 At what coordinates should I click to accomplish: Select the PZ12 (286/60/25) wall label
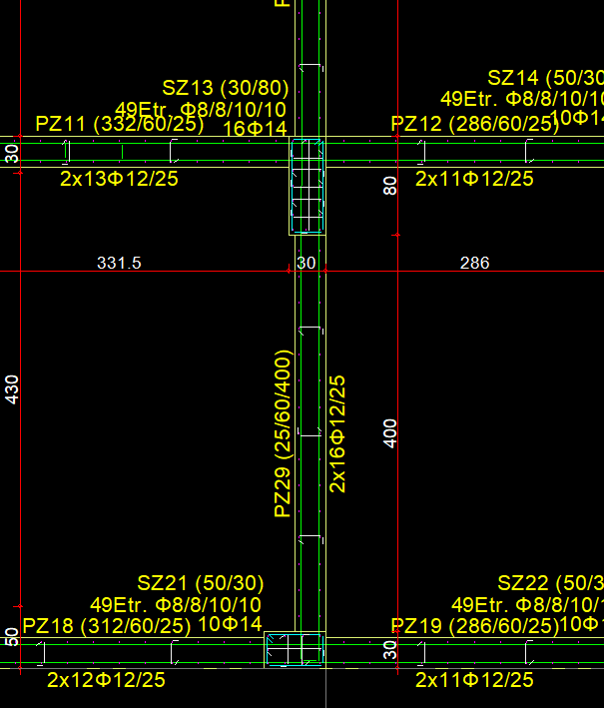point(474,124)
